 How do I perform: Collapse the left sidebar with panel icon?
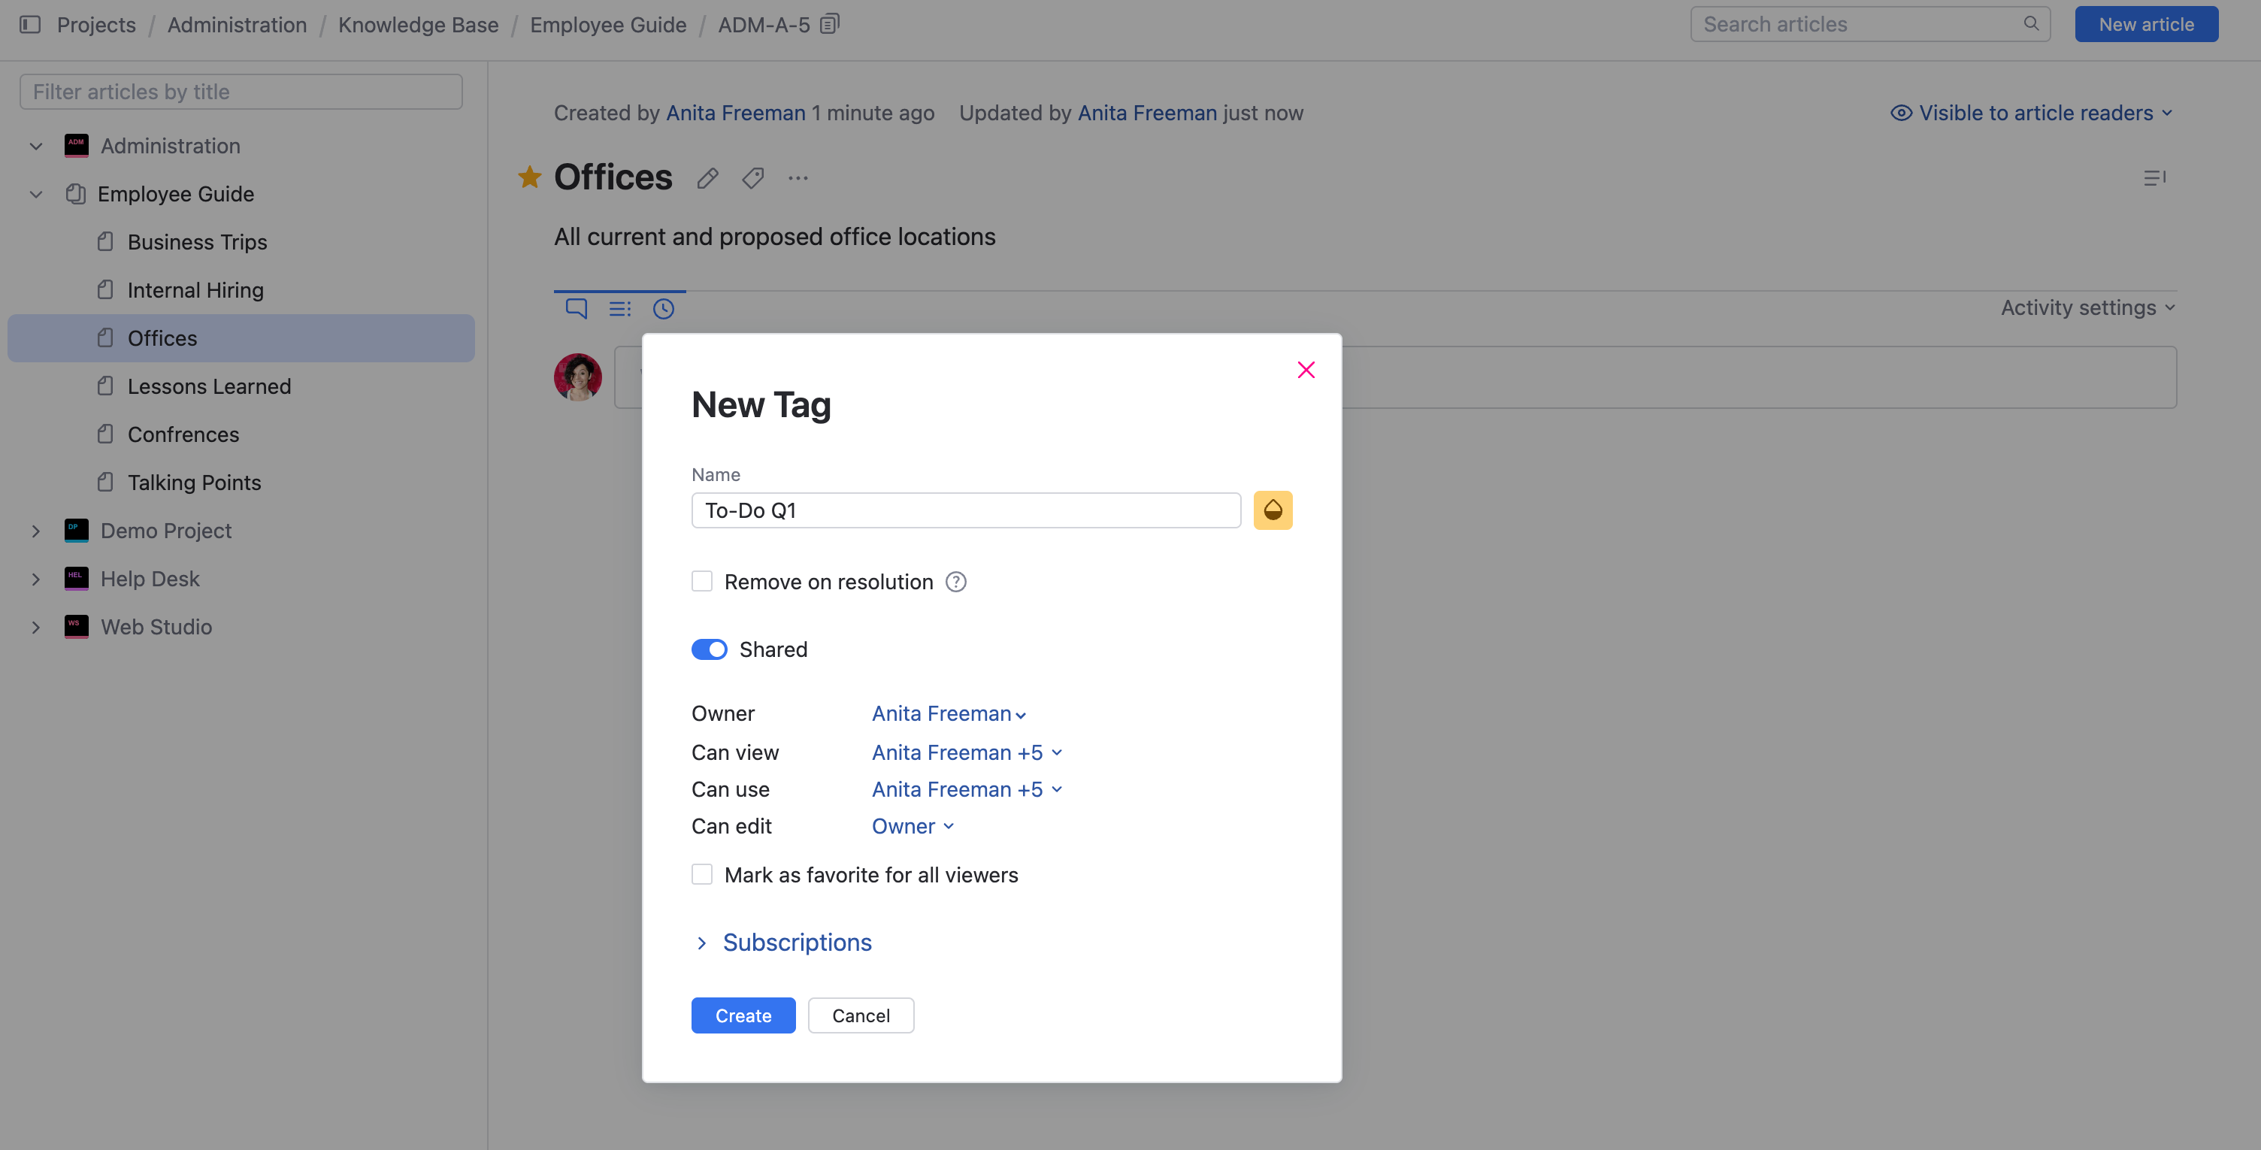pyautogui.click(x=31, y=24)
